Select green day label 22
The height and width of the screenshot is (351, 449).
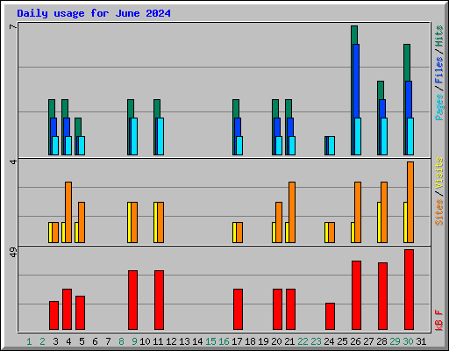[303, 341]
